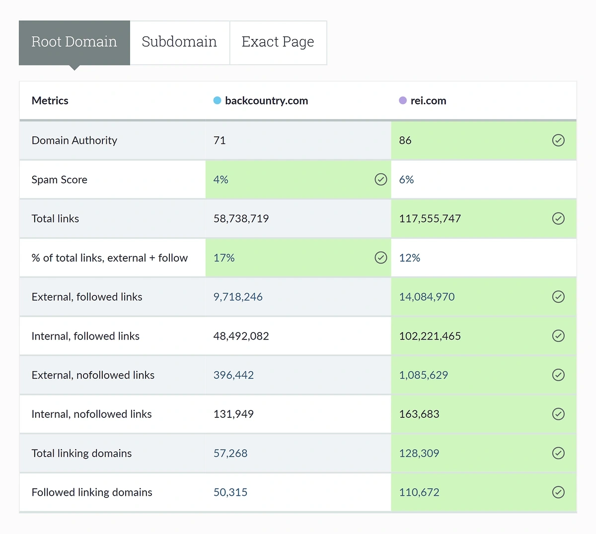Screen dimensions: 596x534
Task: Click the checkmark icon next to 163,683
Action: (558, 414)
